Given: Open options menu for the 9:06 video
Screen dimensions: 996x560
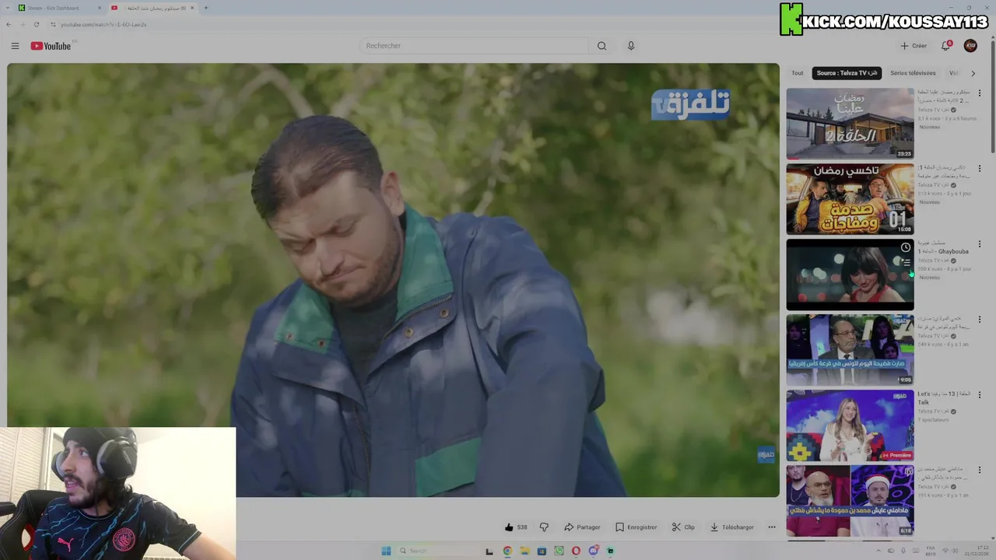Looking at the screenshot, I should point(980,320).
